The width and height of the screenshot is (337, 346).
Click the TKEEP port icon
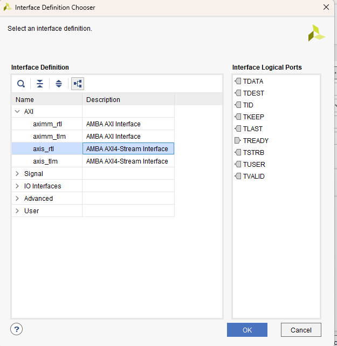(238, 117)
